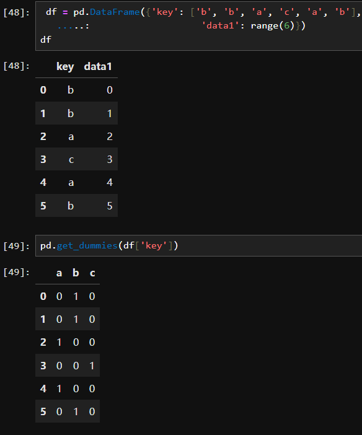The image size is (362, 435).
Task: Click the [49] output prompt label
Action: [x=16, y=273]
